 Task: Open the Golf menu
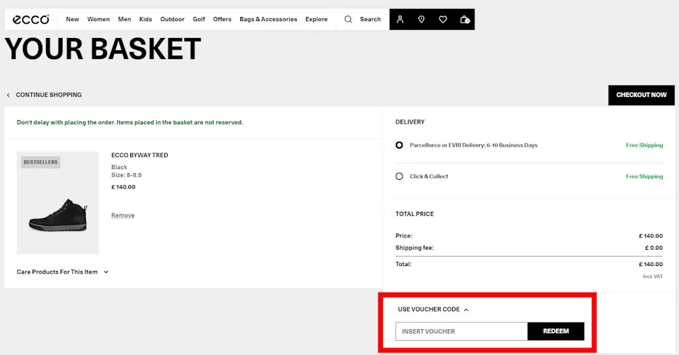199,19
